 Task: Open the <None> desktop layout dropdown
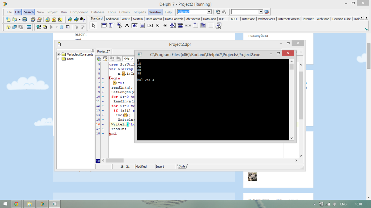point(209,12)
